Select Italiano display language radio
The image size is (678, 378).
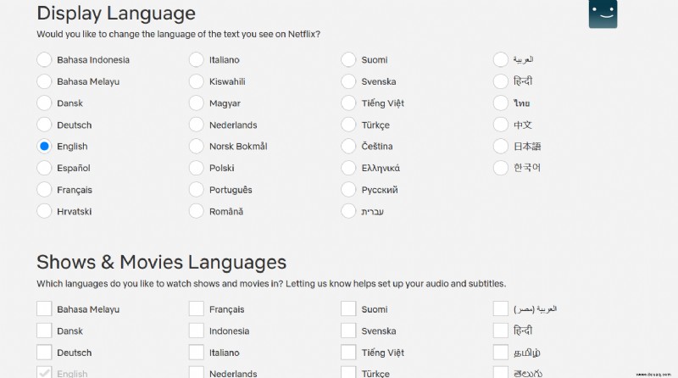coord(197,59)
